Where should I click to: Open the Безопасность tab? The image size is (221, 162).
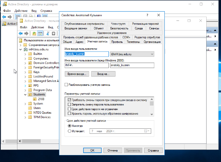119,28
